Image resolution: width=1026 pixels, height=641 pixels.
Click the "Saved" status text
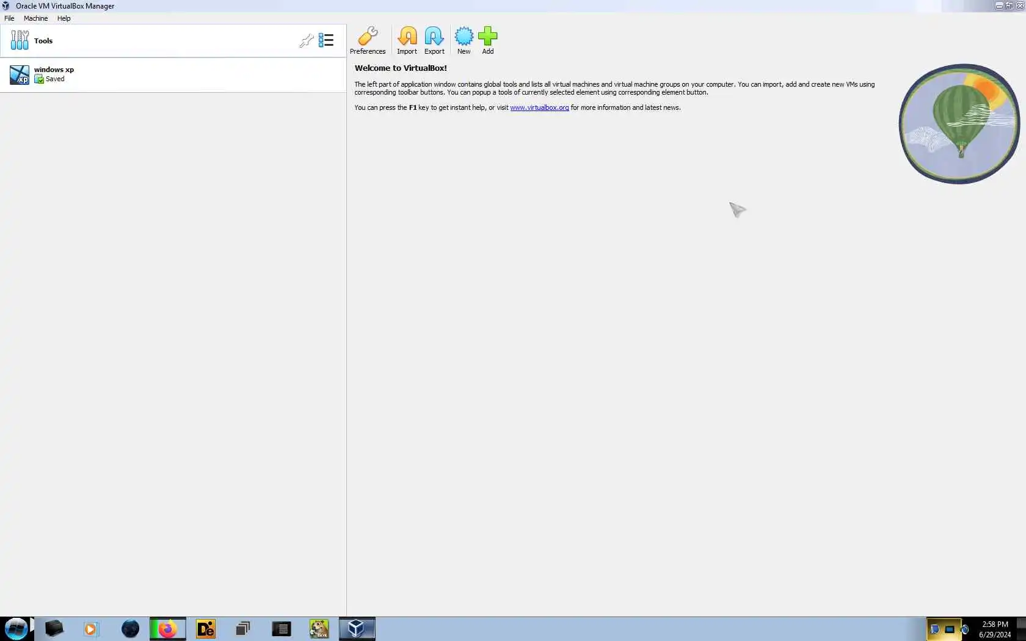tap(55, 79)
